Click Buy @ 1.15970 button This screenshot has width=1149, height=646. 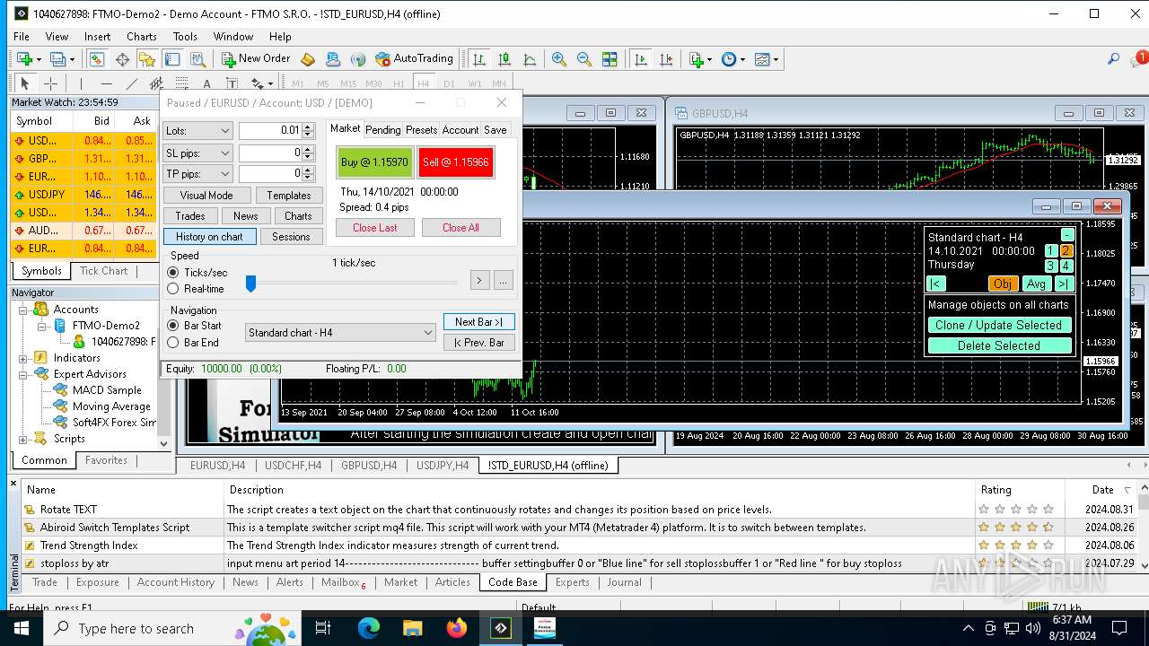coord(374,162)
